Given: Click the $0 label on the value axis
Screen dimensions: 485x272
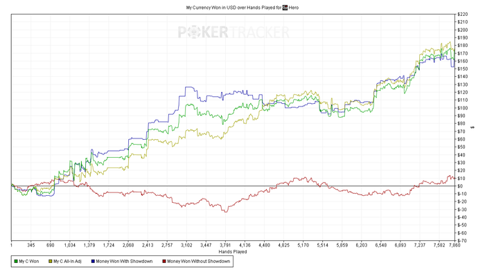Looking at the screenshot, I should coord(460,186).
